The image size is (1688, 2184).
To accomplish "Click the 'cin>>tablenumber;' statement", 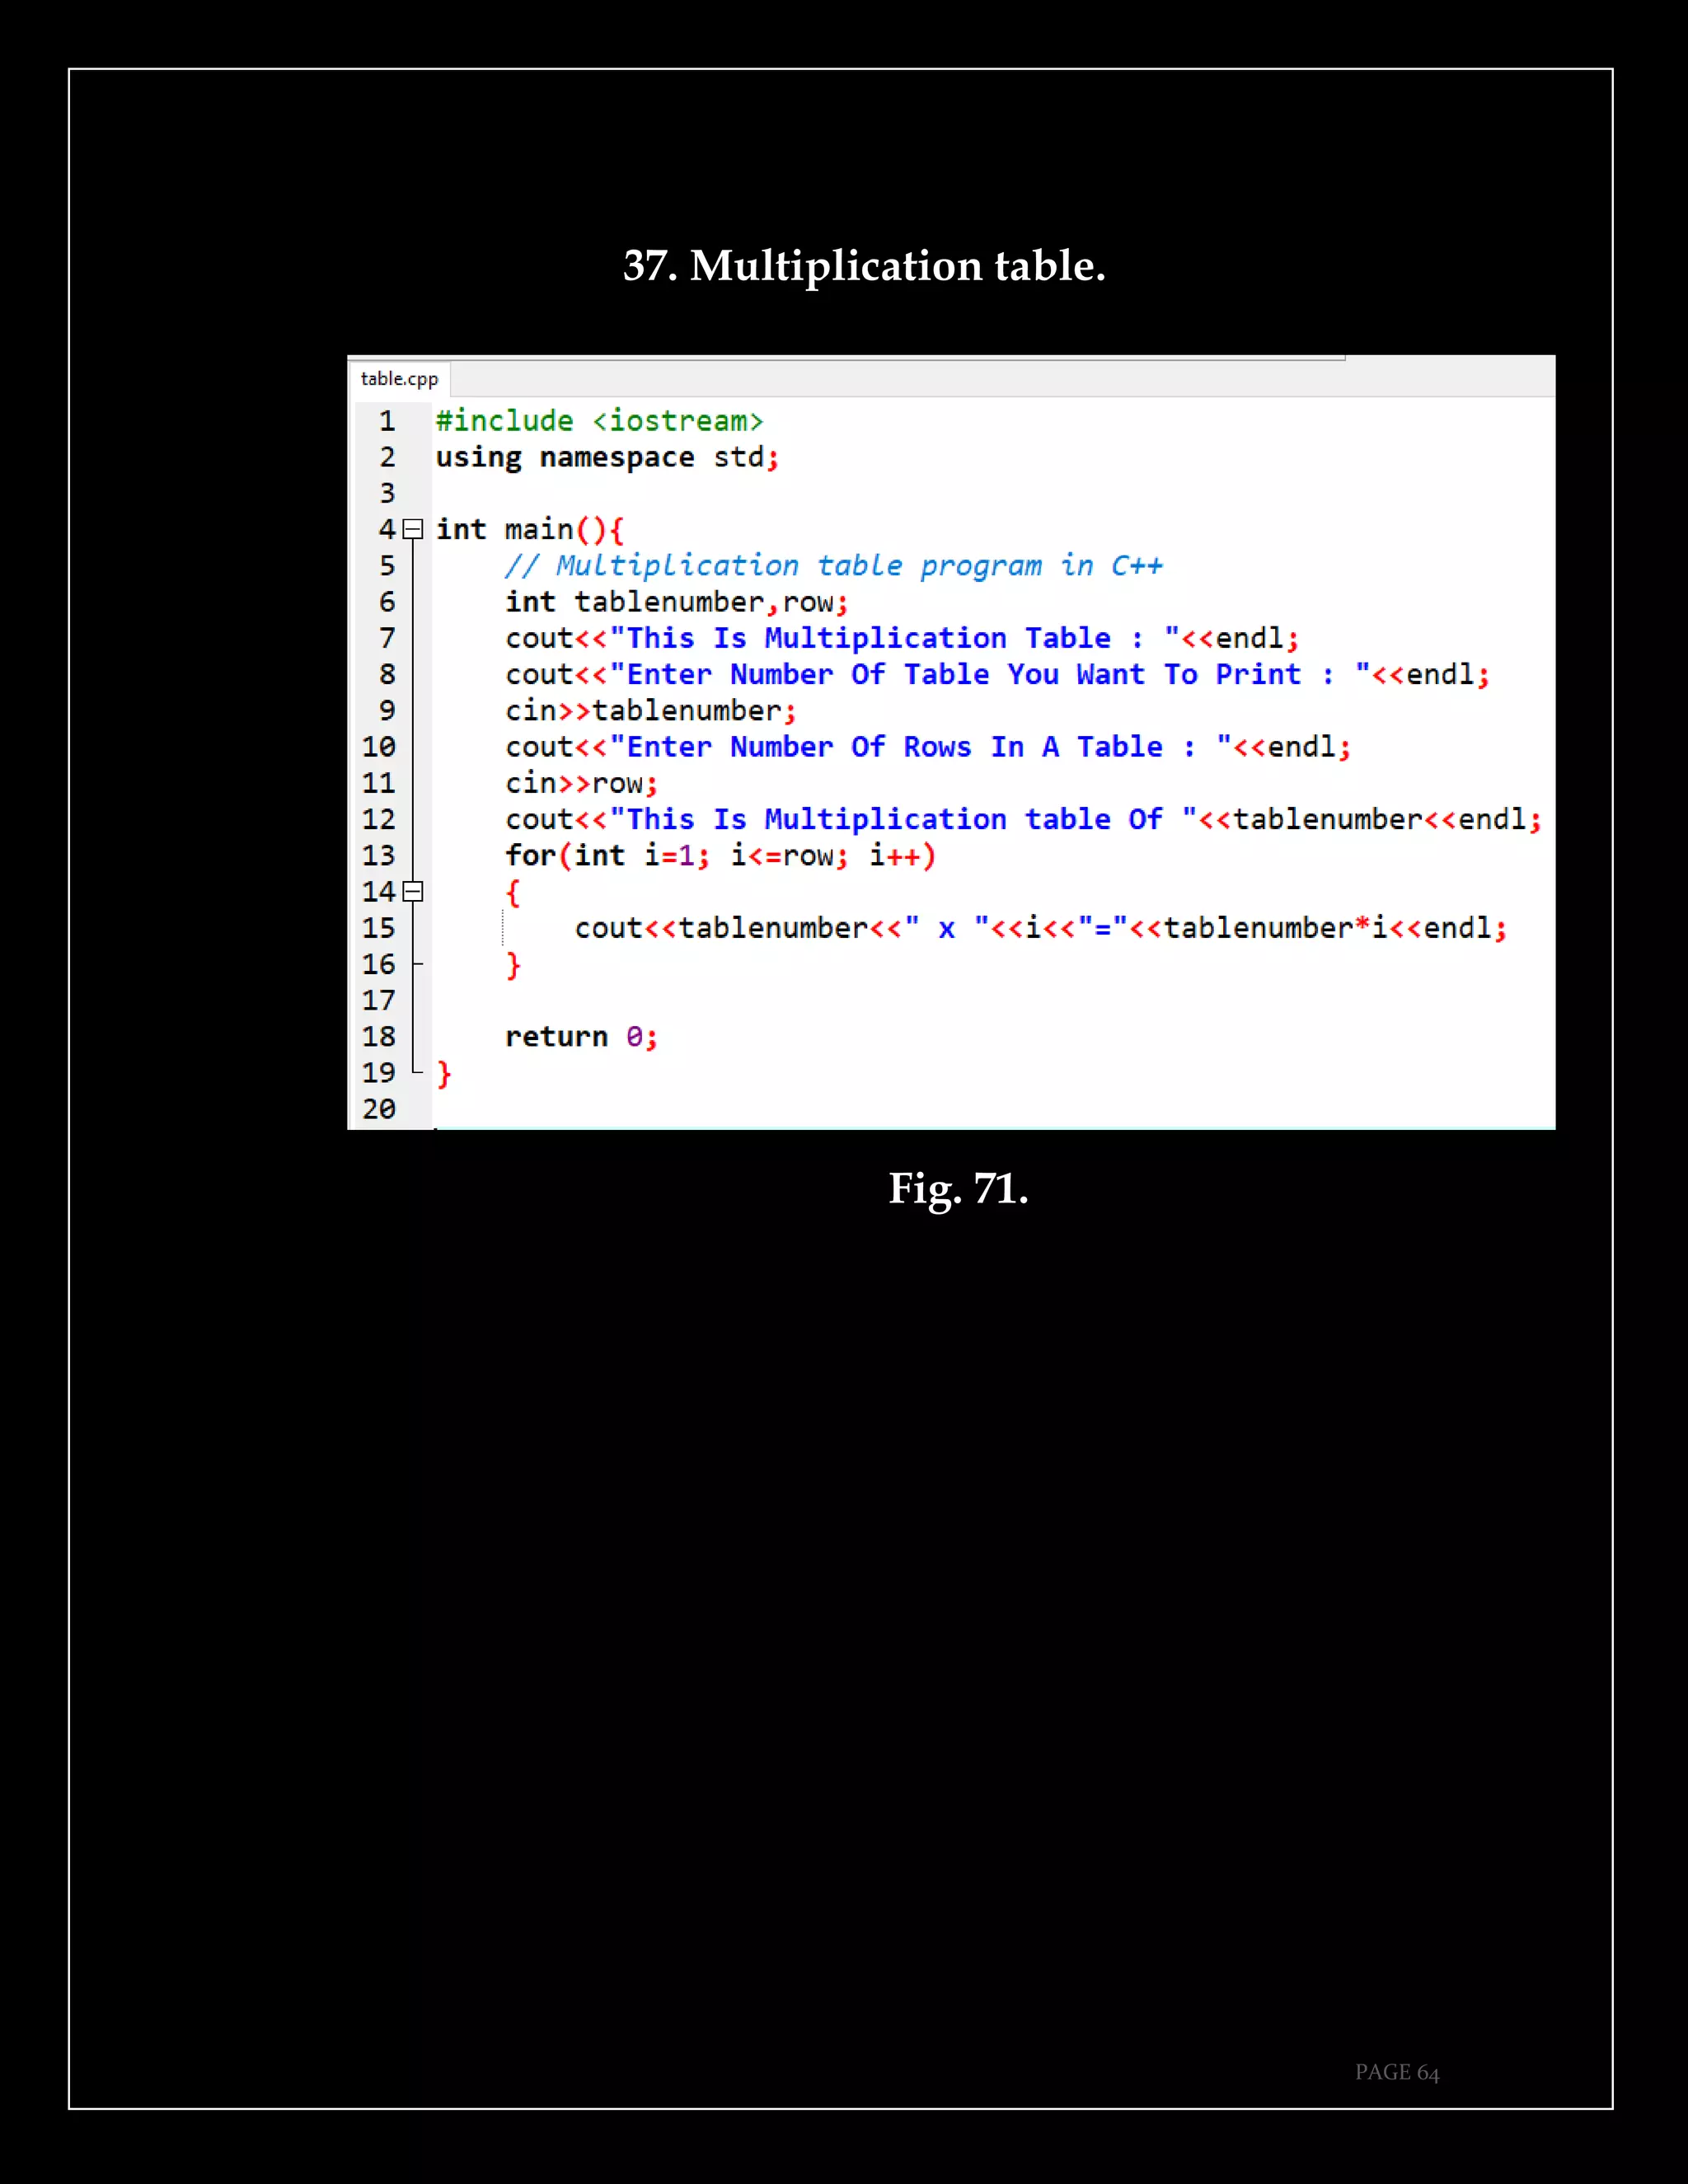I will pos(650,711).
